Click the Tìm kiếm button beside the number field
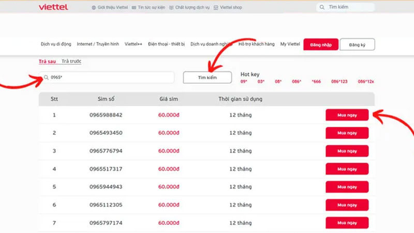This screenshot has height=233, width=414. pos(207,77)
